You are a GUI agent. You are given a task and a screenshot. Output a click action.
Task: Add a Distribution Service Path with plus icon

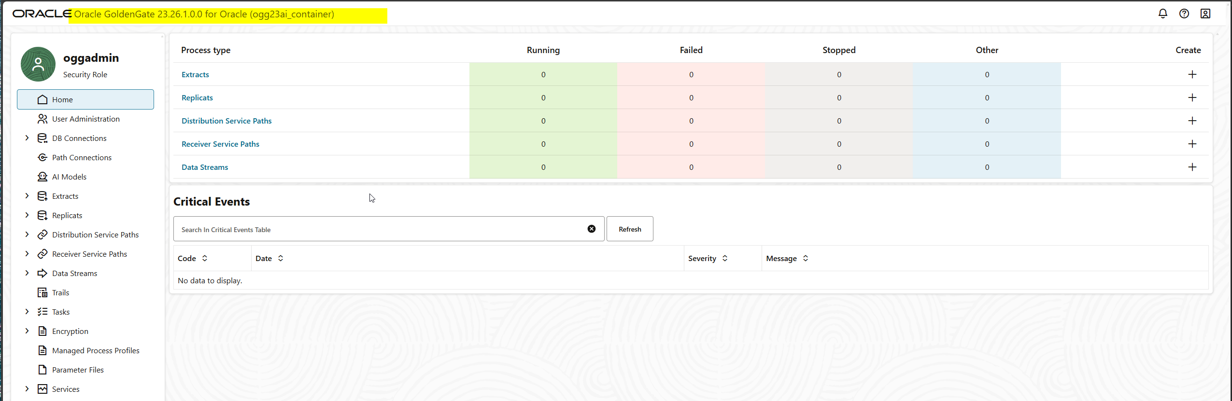pyautogui.click(x=1192, y=121)
